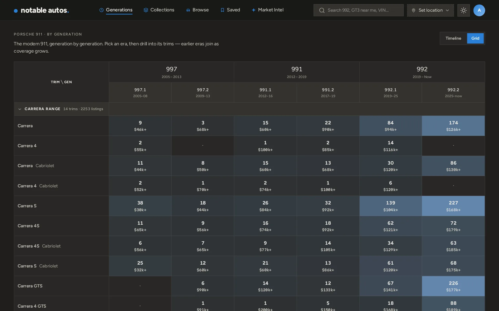Open Carrera 992.2 cell with 174 listings

coord(453,126)
